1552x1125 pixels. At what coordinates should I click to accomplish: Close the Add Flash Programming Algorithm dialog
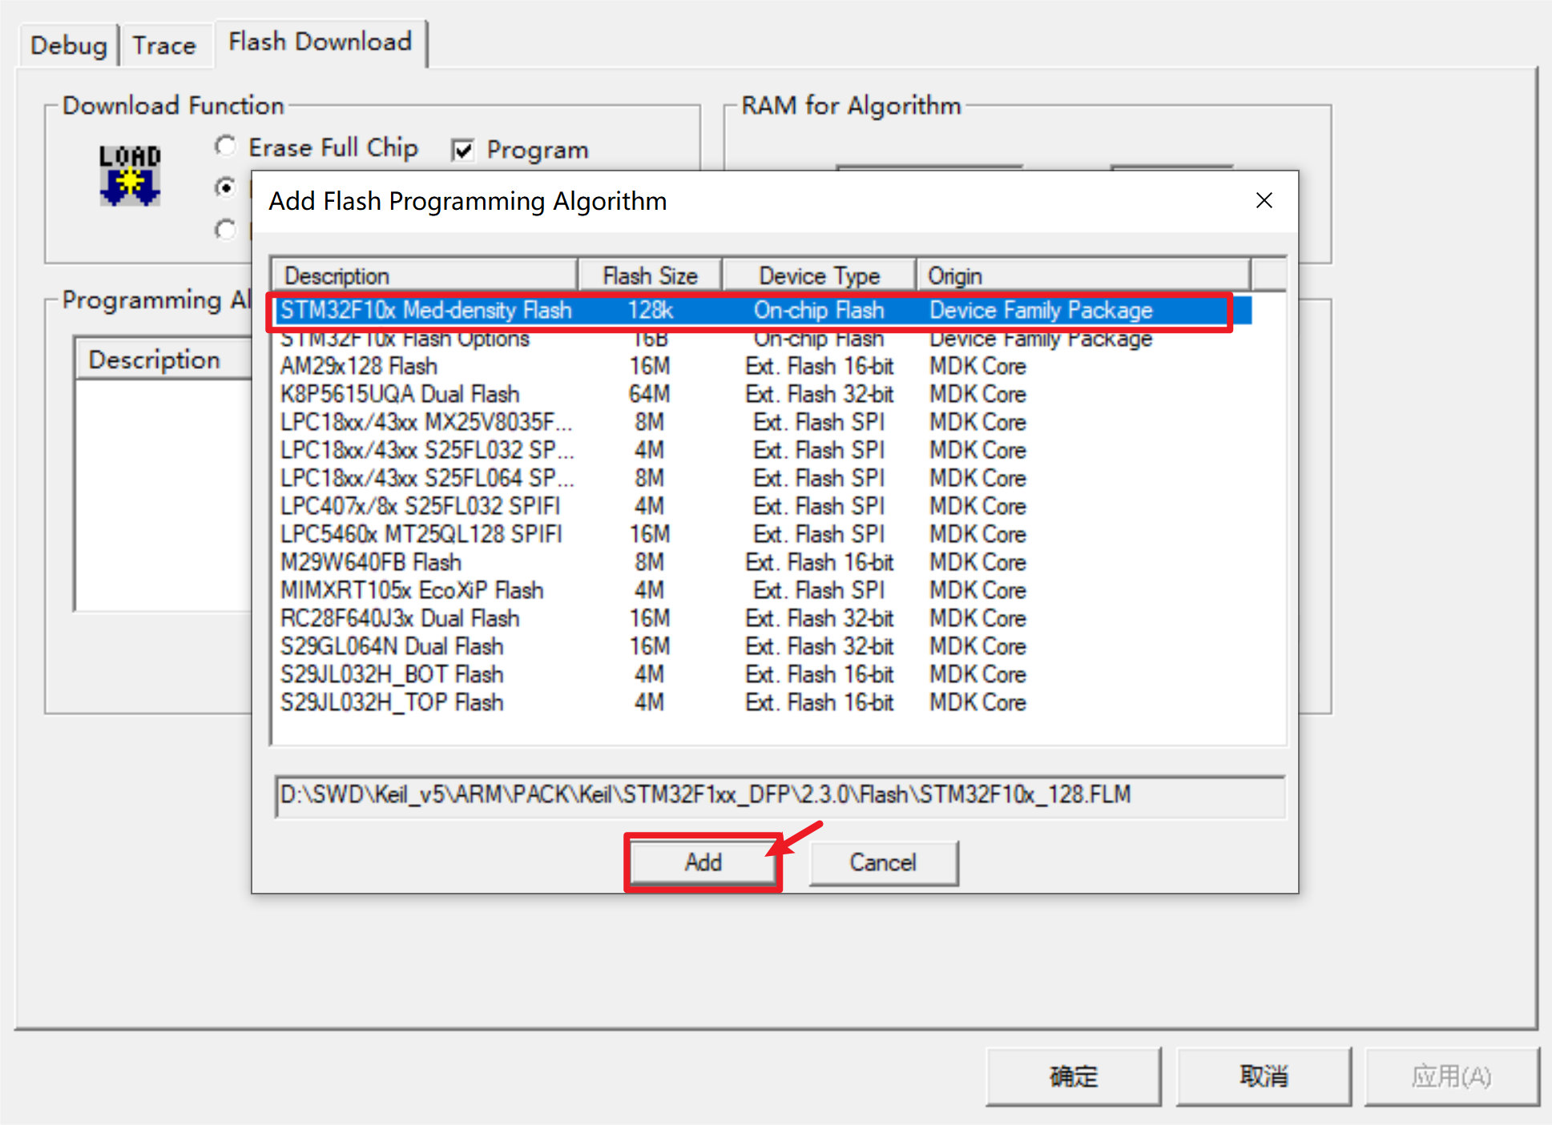click(x=1264, y=200)
